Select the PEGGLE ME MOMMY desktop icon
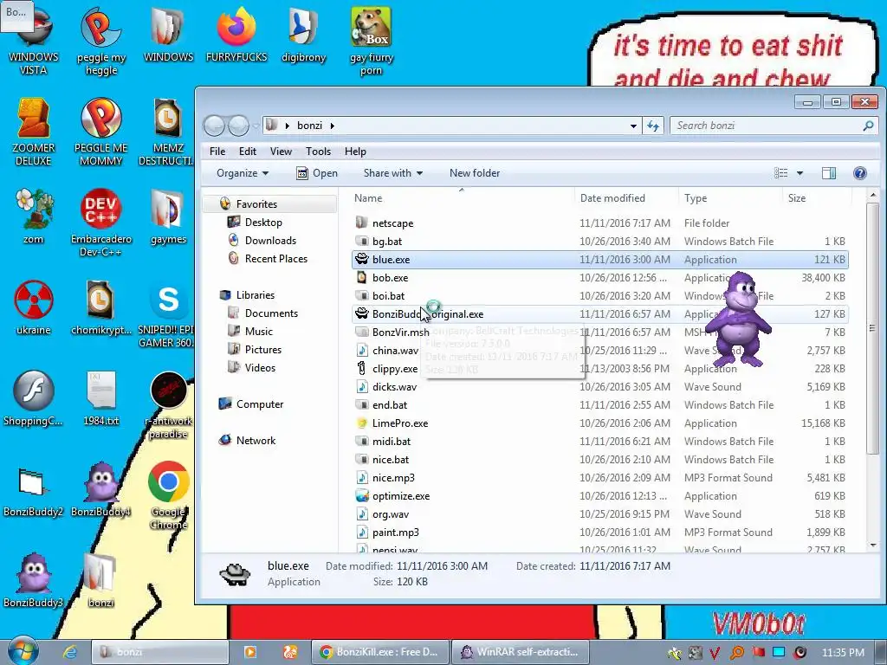Viewport: 887px width, 665px height. [x=100, y=132]
